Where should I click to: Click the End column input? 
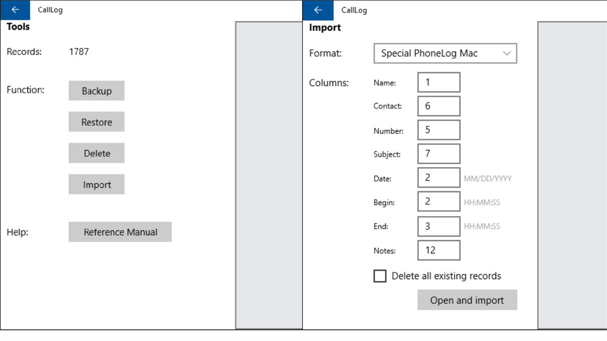438,226
